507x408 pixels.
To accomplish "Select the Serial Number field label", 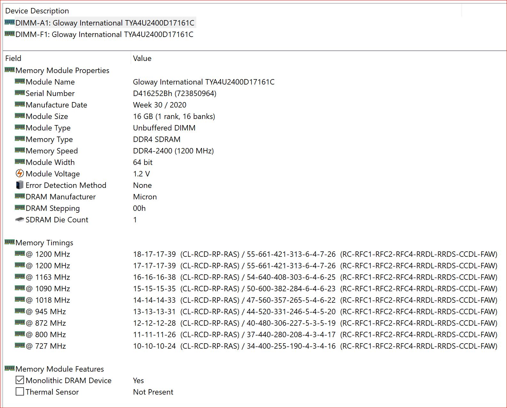I will click(x=50, y=93).
